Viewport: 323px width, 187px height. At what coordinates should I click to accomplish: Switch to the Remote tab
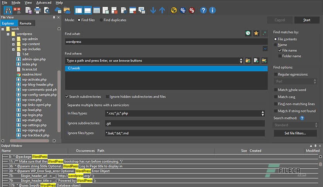(25, 23)
